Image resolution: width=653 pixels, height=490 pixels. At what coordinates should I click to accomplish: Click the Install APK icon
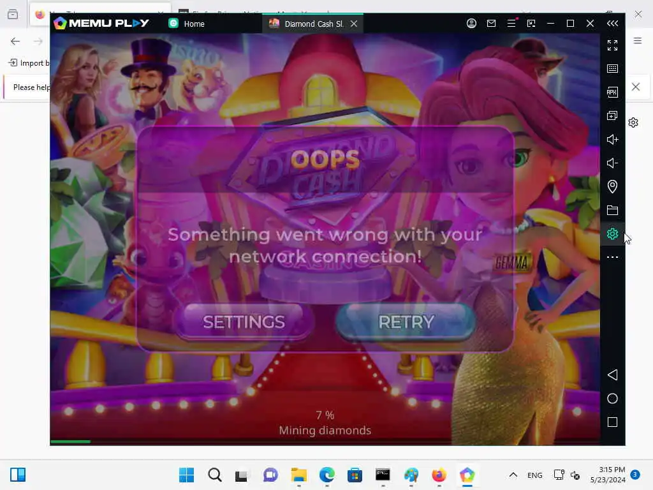pyautogui.click(x=612, y=92)
